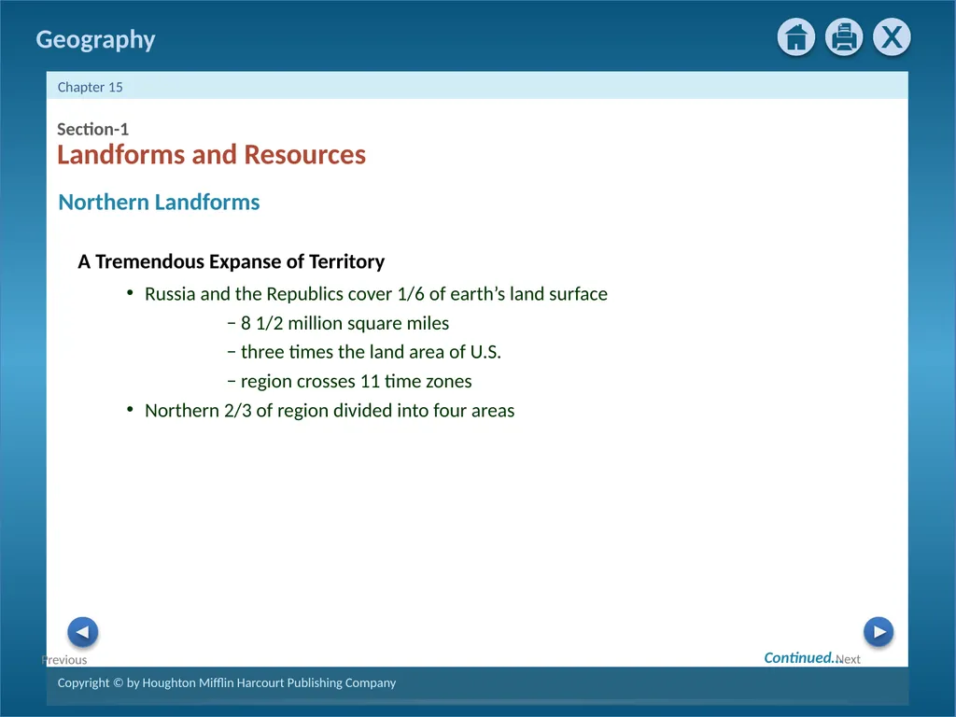Click the 'Section-1' text
The width and height of the screenshot is (956, 717).
(92, 129)
